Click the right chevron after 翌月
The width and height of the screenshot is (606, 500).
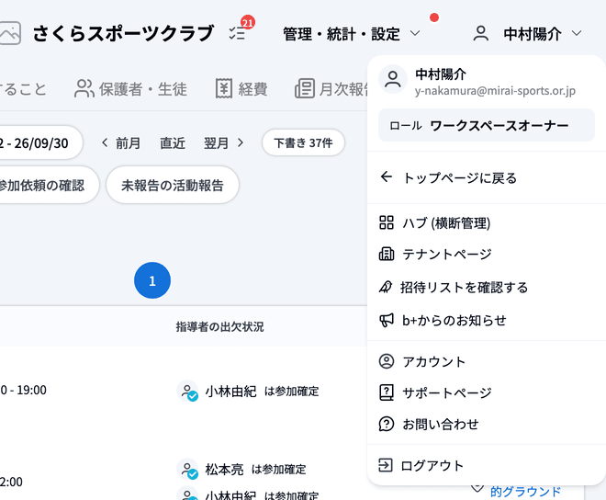pyautogui.click(x=241, y=142)
